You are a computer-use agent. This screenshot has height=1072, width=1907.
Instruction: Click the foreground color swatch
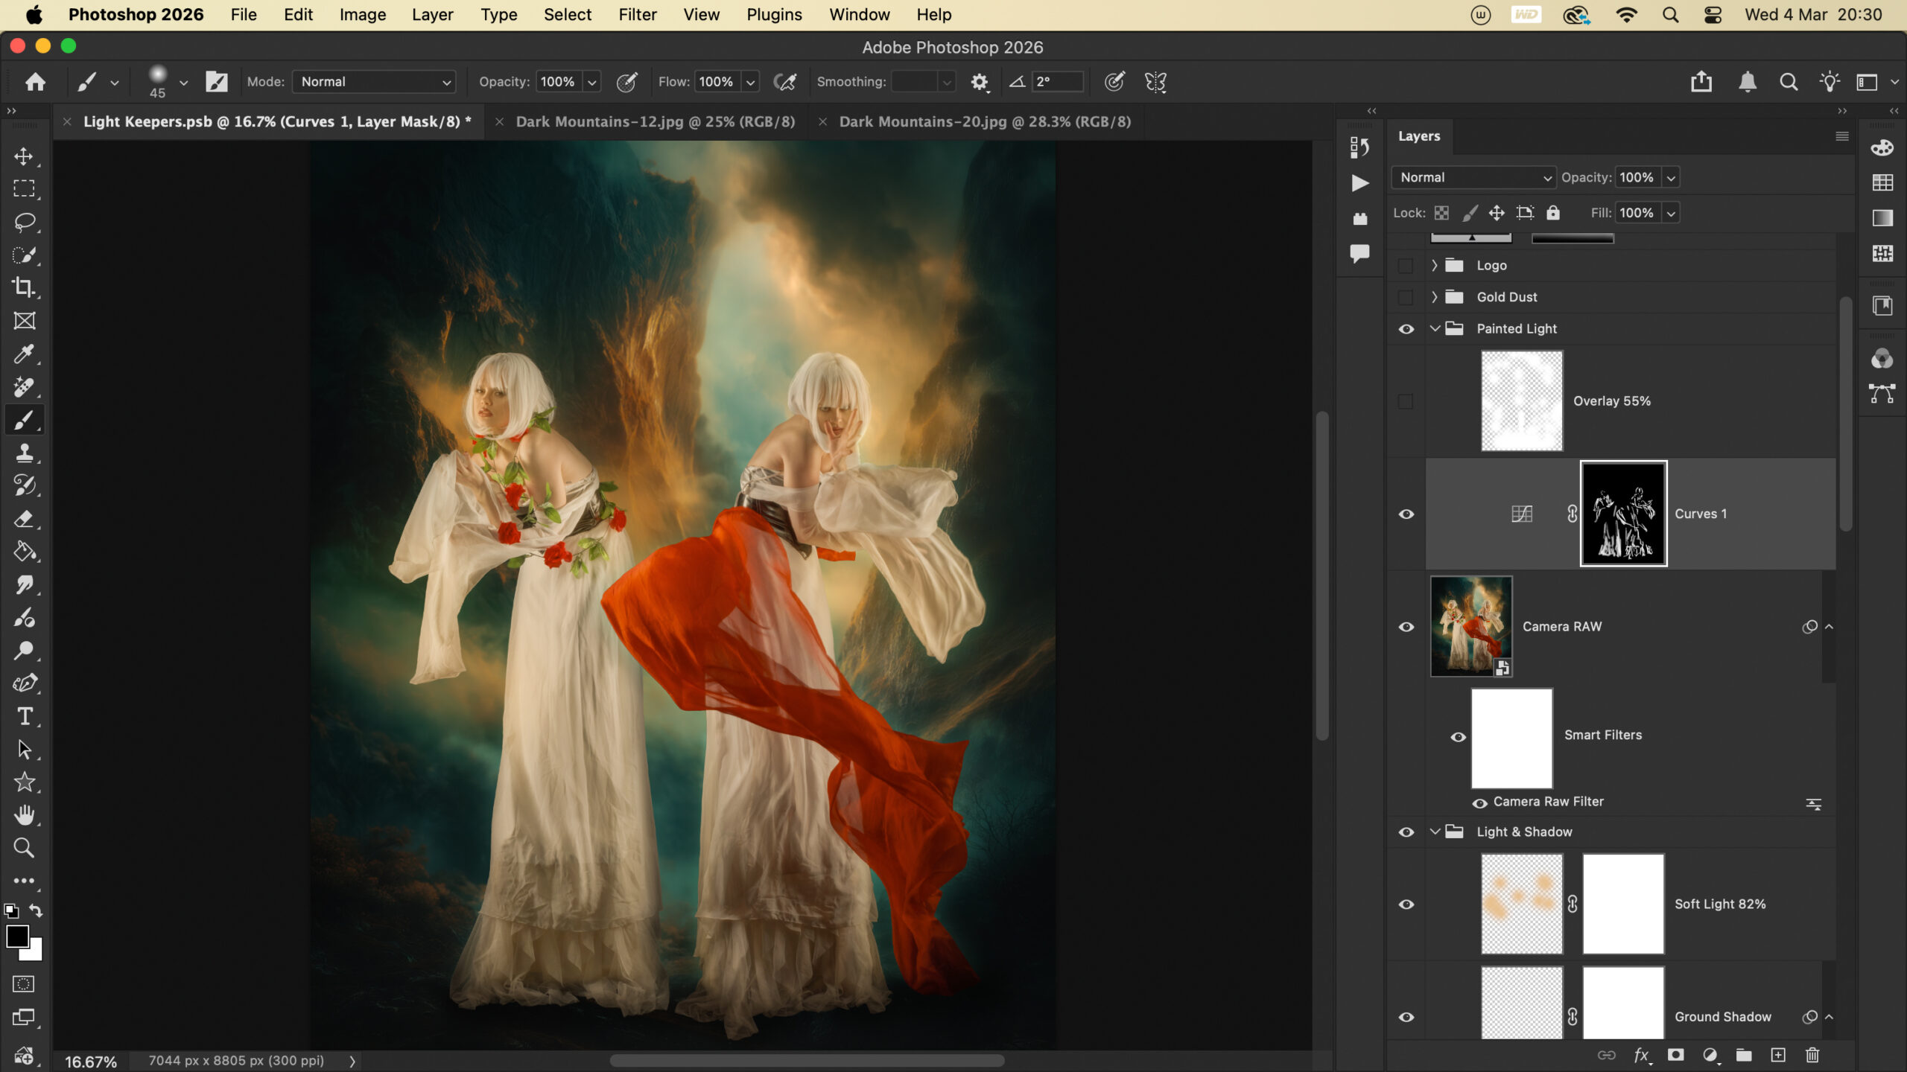[x=17, y=937]
